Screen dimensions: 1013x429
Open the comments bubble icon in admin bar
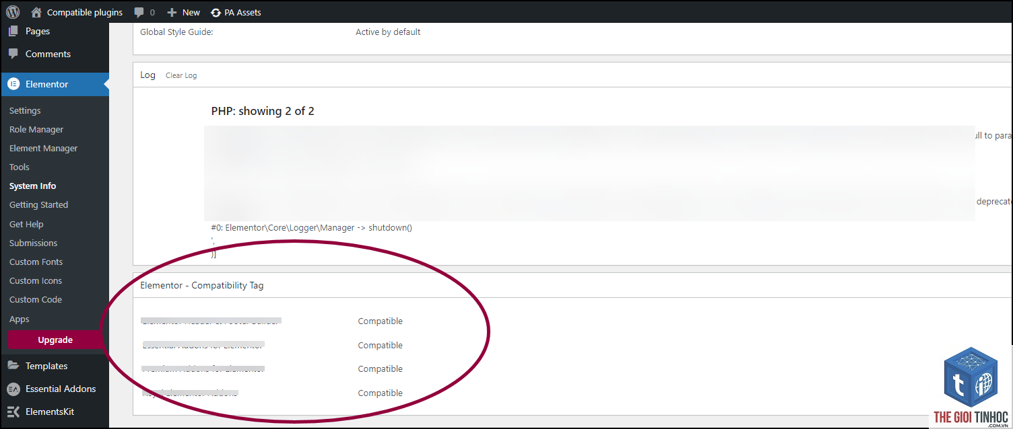click(x=139, y=12)
